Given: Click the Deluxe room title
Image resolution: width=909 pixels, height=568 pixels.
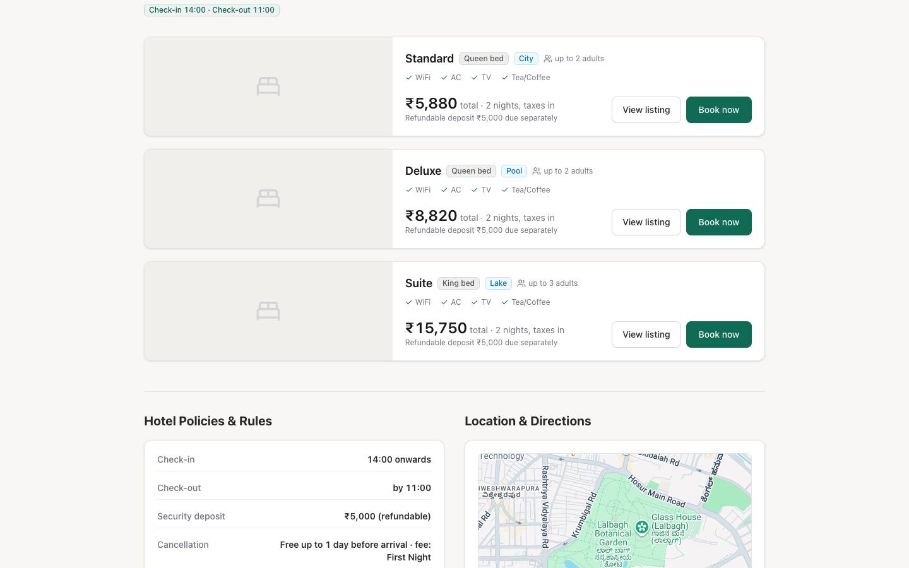Looking at the screenshot, I should [x=423, y=171].
